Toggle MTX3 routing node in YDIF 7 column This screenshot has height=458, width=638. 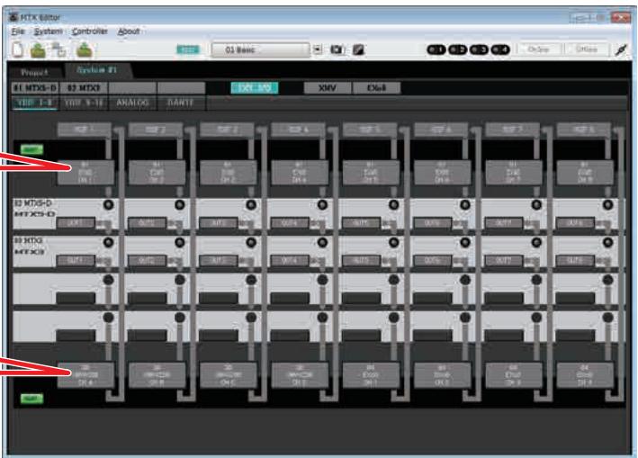[x=536, y=242]
